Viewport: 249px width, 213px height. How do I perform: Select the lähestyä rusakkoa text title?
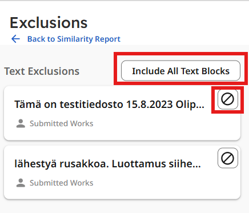(108, 164)
